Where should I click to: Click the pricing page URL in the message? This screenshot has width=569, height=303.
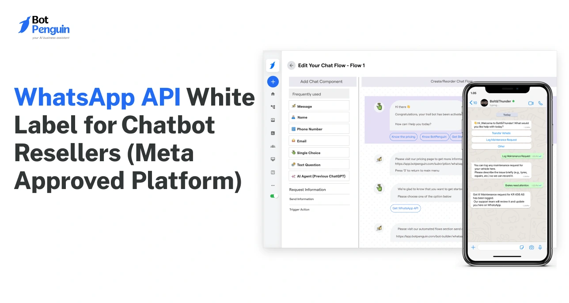(x=429, y=164)
